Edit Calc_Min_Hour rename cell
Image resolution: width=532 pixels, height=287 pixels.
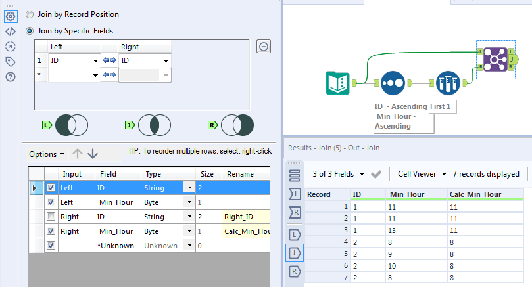pos(246,231)
